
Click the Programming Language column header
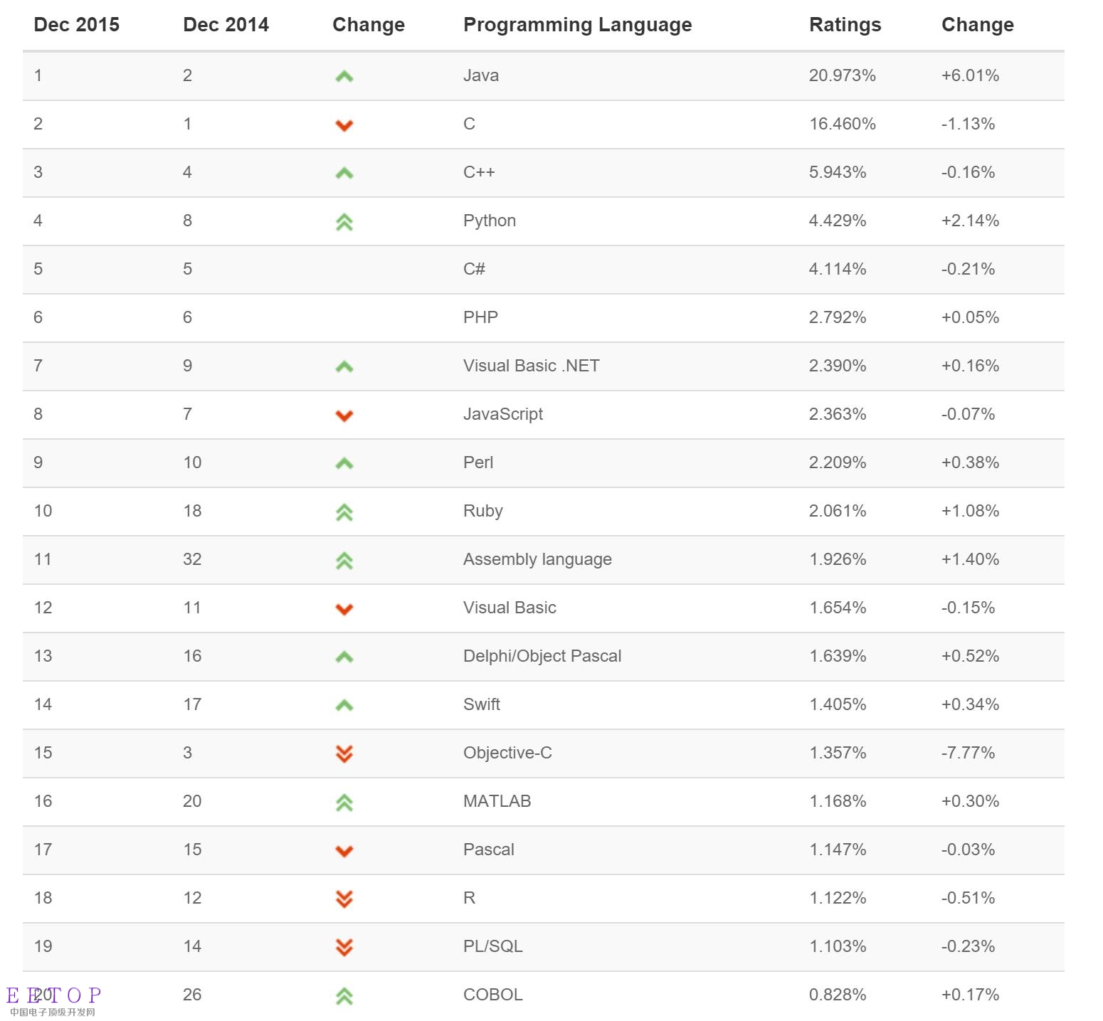click(577, 25)
